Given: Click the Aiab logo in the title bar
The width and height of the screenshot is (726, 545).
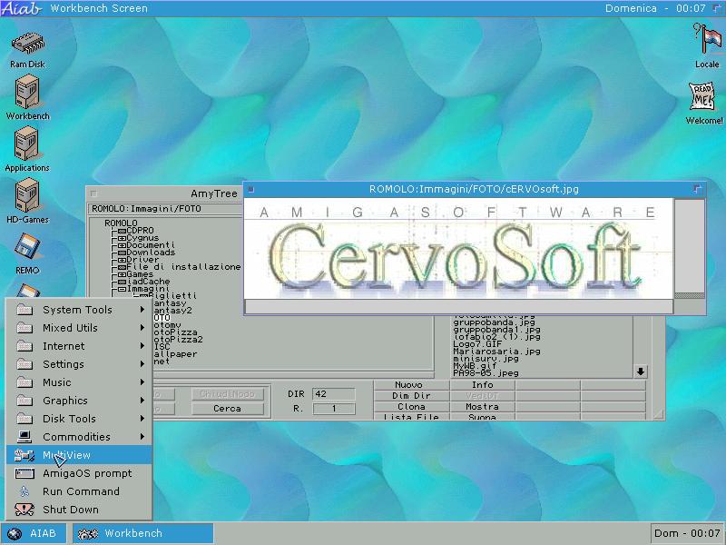Looking at the screenshot, I should [21, 8].
